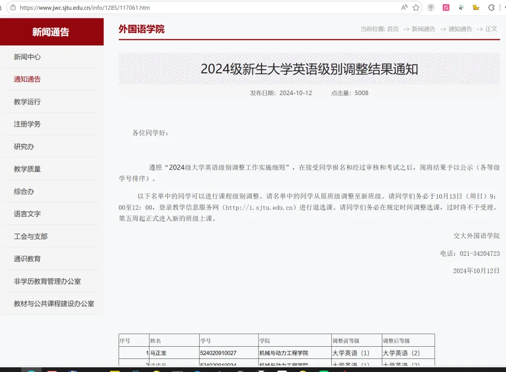Open 综合办 sidebar item
This screenshot has width=506, height=372.
(23, 191)
